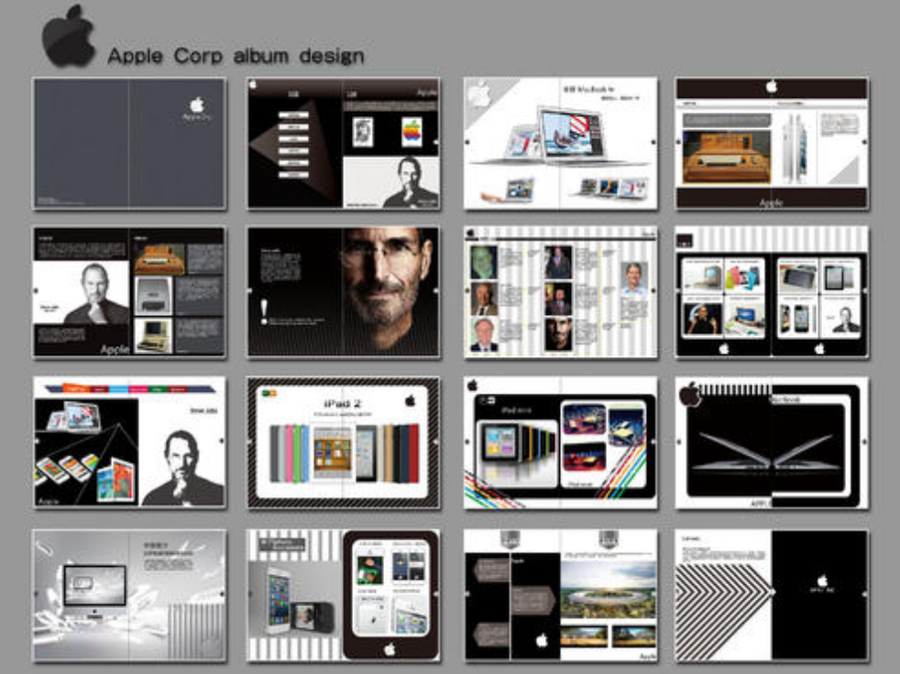Select the close-up Steve Jobs face spread

(x=344, y=292)
